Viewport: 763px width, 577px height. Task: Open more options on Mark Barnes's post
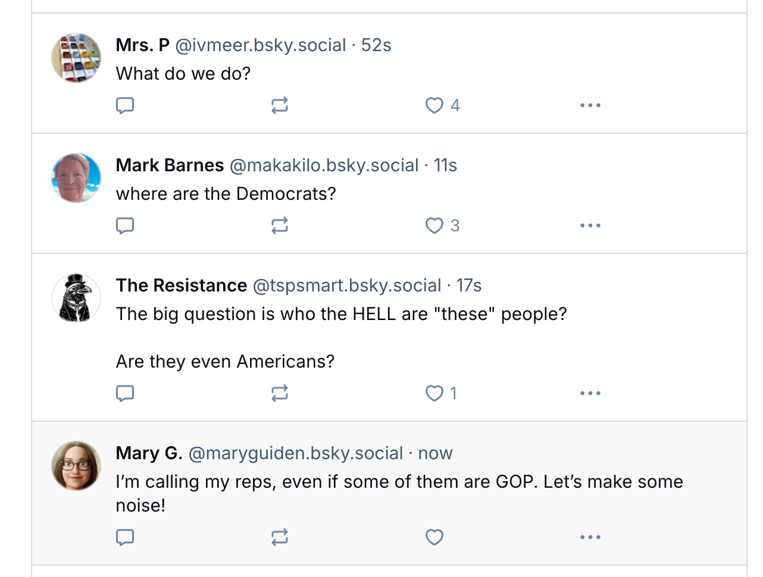pyautogui.click(x=590, y=225)
